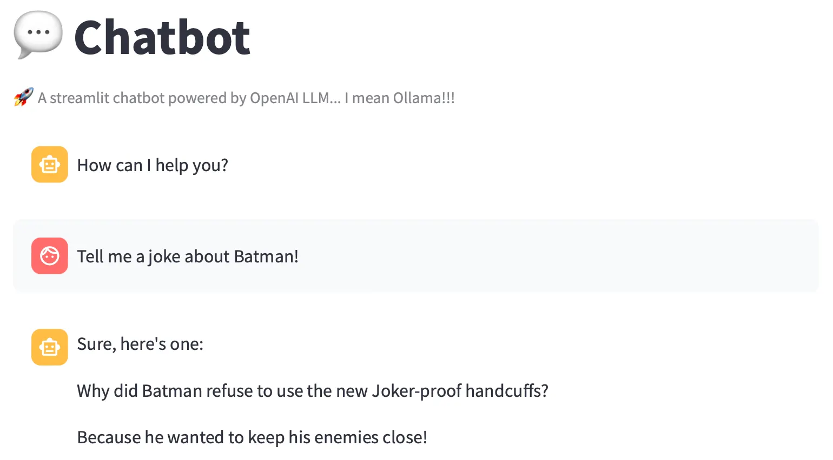This screenshot has height=460, width=833.
Task: Click the robot avatar beside the joke reply
Action: (x=49, y=347)
